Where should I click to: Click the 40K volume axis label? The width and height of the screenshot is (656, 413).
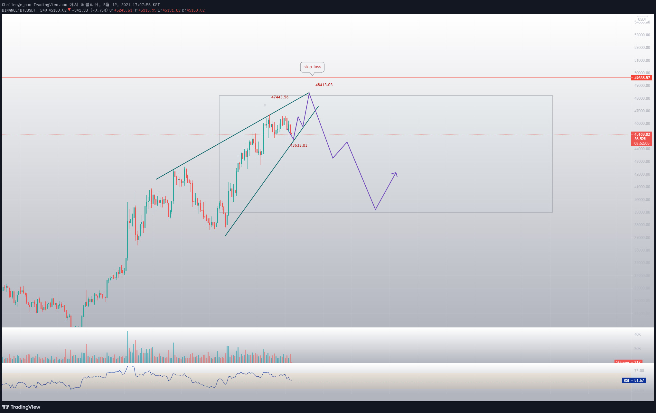pyautogui.click(x=638, y=335)
